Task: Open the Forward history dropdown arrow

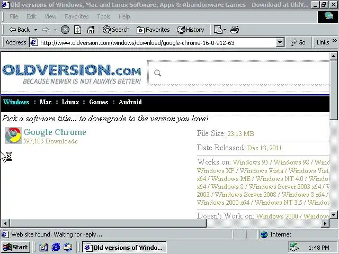Action: tap(55, 30)
